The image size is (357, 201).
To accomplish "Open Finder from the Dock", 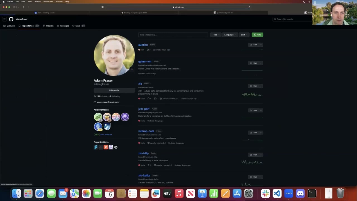I will pyautogui.click(x=16, y=193).
